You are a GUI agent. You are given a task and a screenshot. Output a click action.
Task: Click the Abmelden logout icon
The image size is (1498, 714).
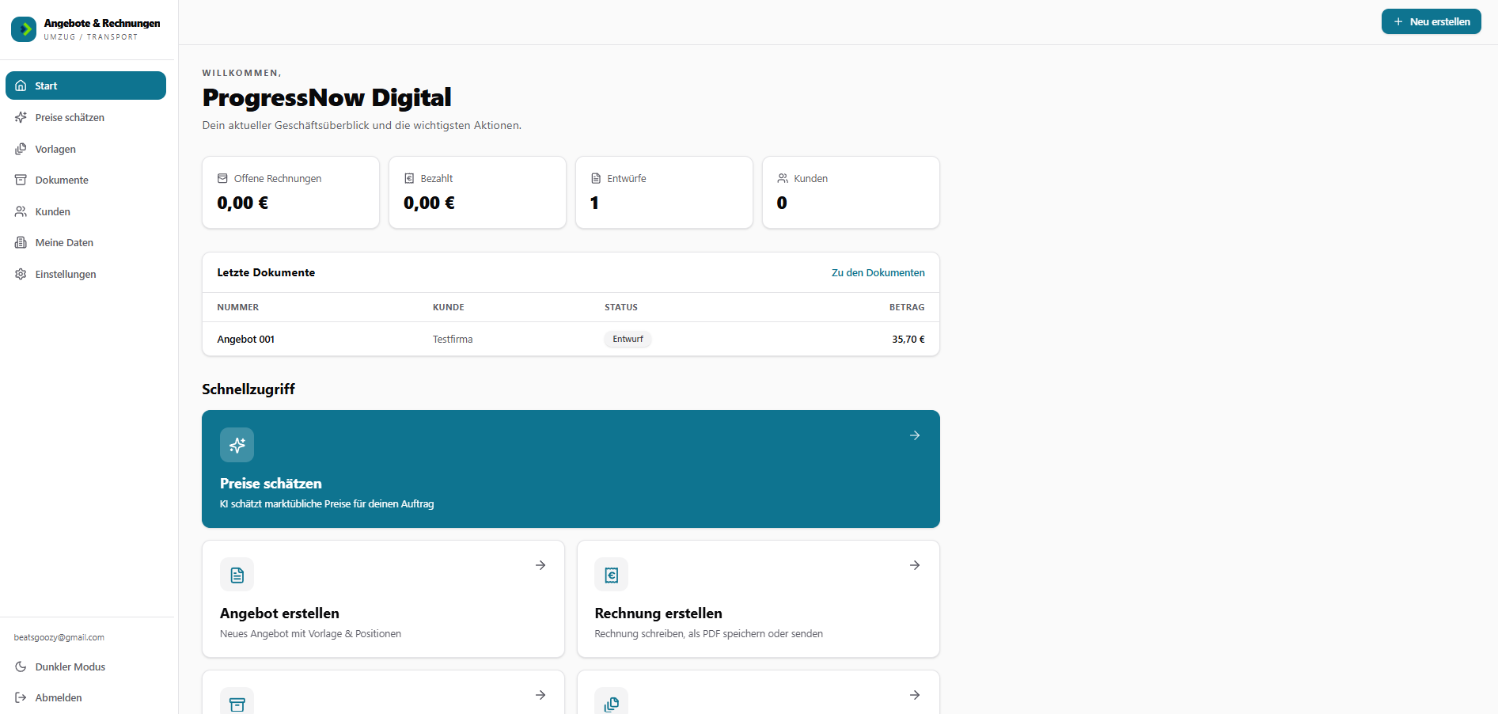click(21, 697)
